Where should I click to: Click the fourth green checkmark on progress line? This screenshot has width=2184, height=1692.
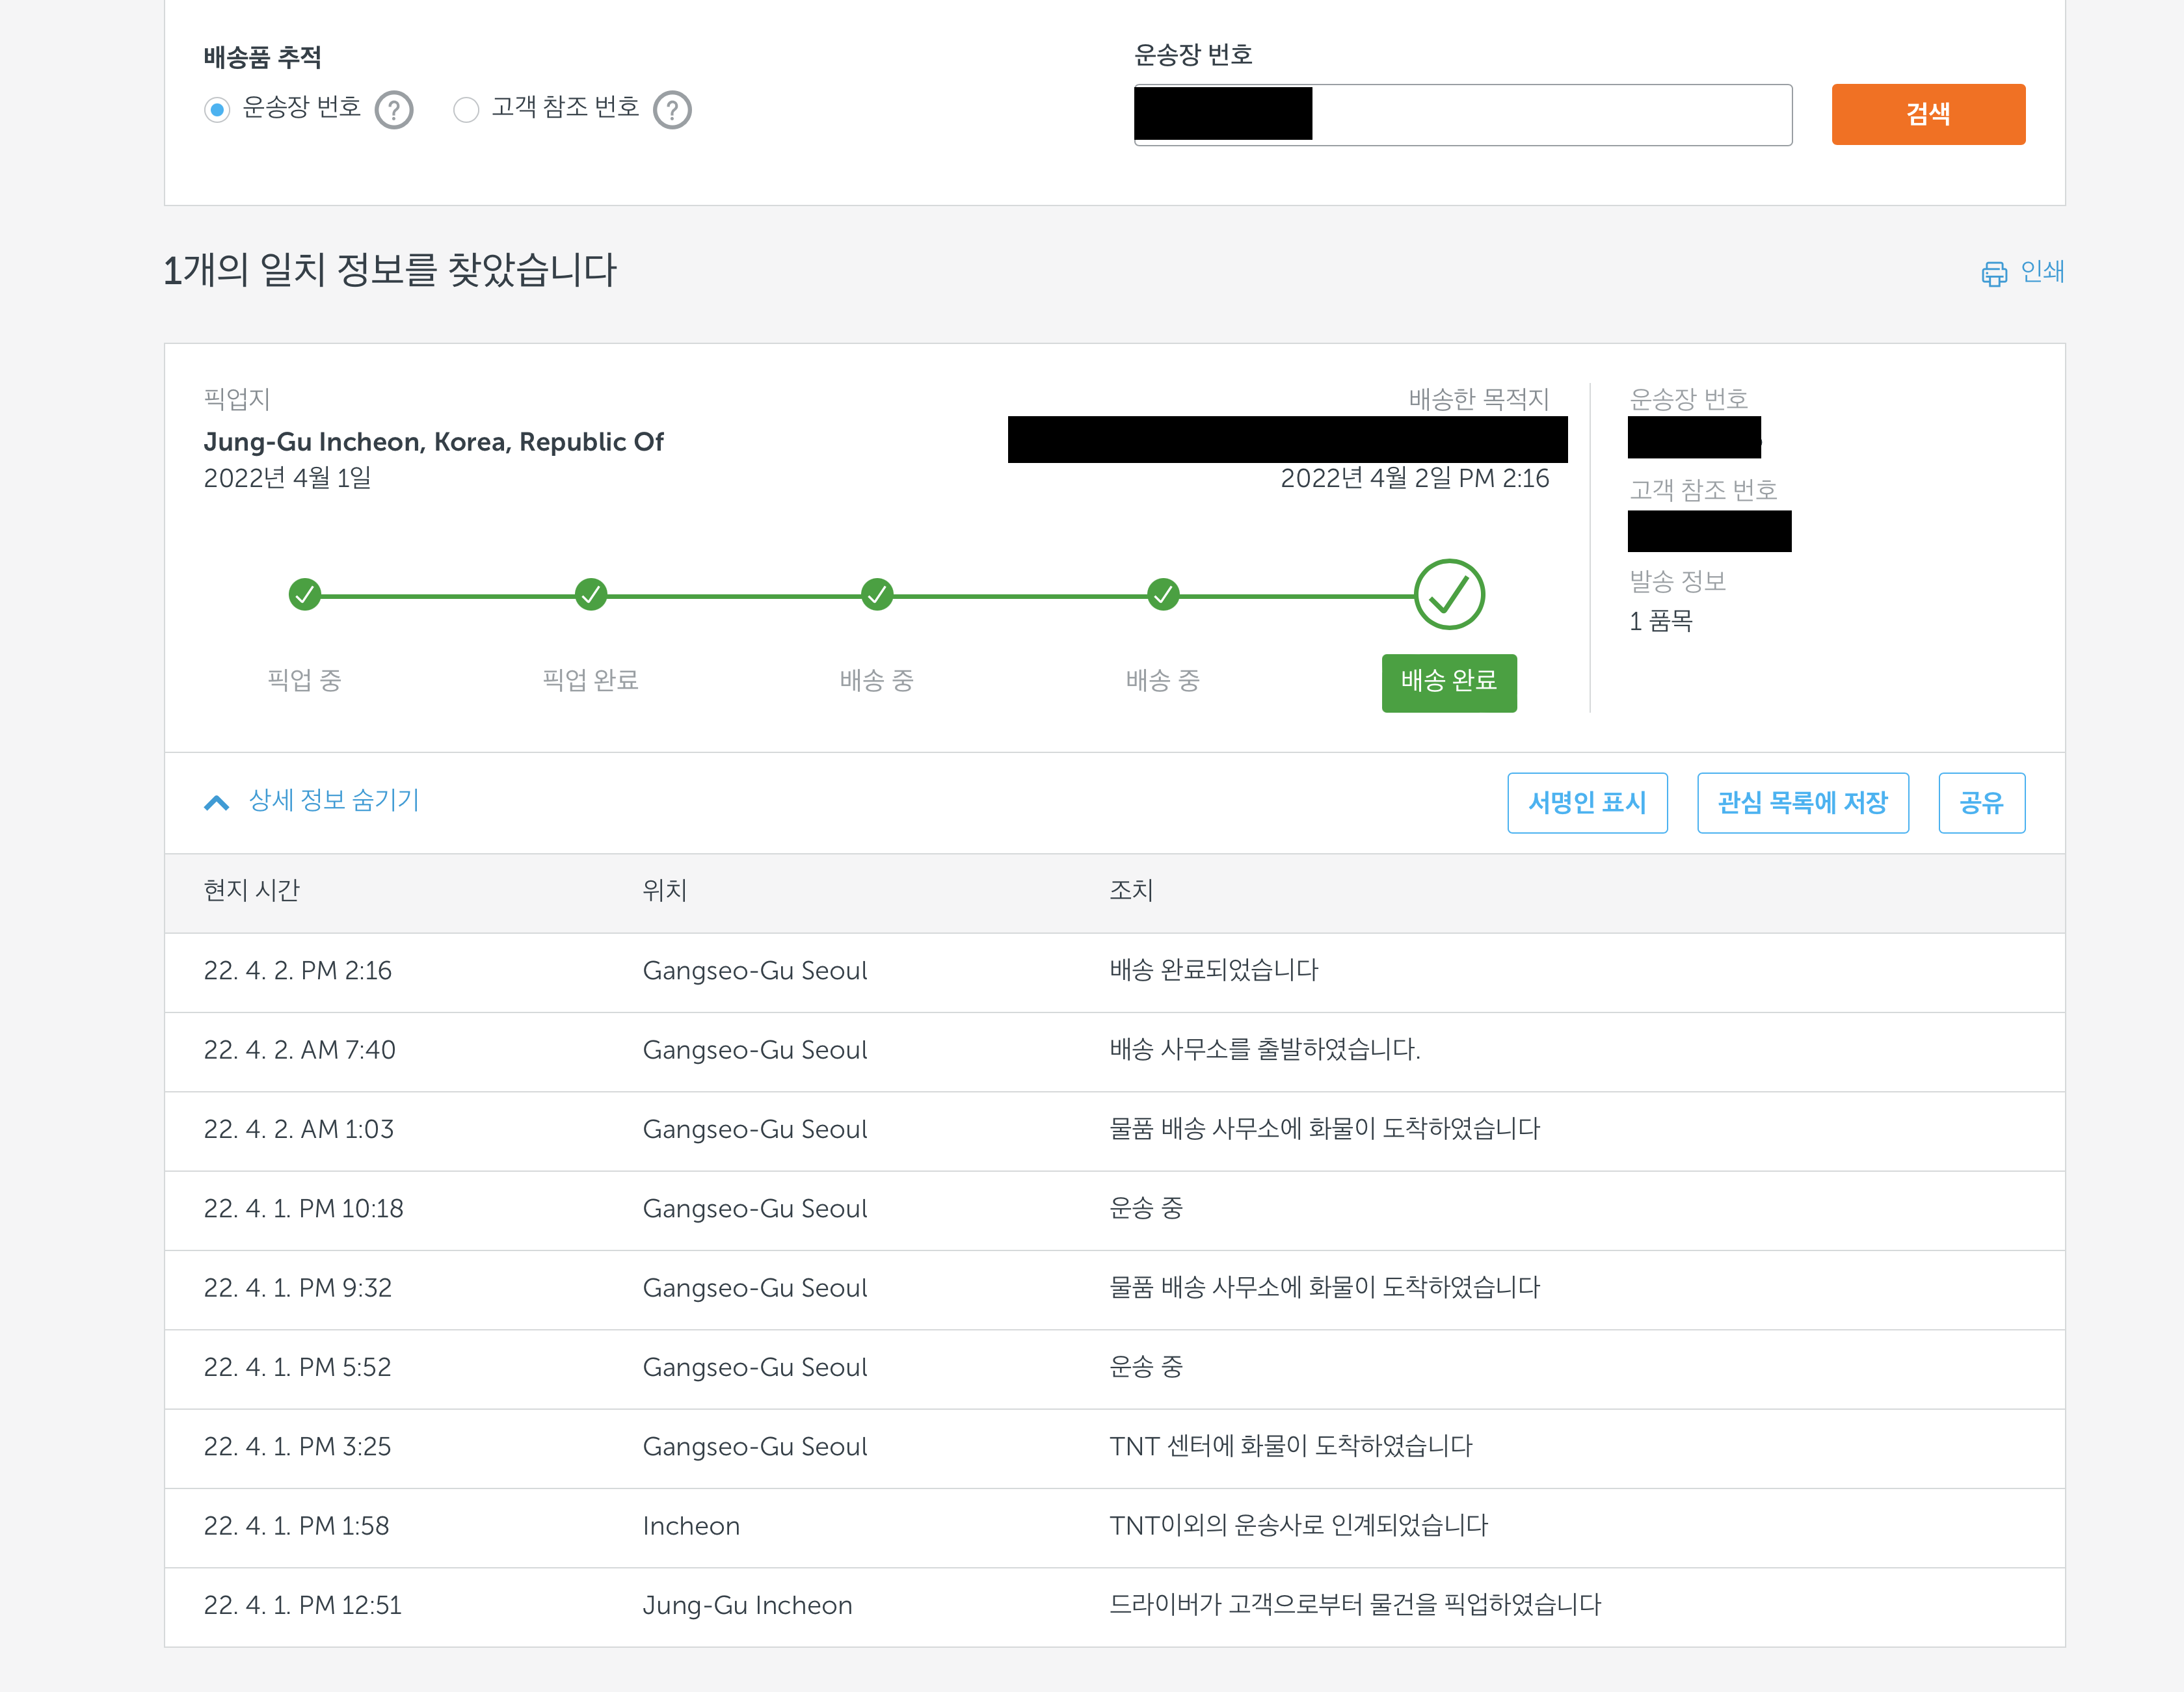click(x=1163, y=595)
